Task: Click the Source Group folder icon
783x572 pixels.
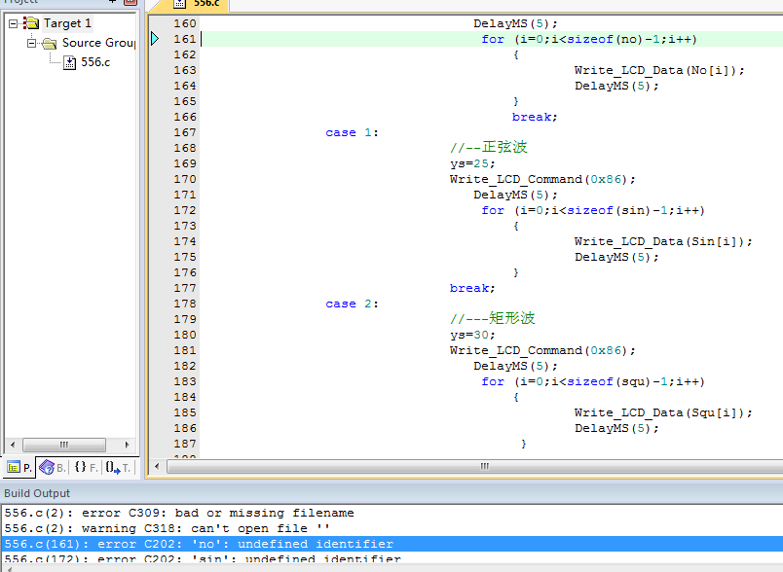Action: tap(50, 44)
